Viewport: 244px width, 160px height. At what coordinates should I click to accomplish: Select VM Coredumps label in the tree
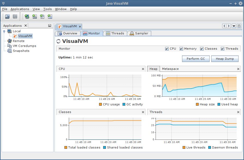pyautogui.click(x=25, y=46)
